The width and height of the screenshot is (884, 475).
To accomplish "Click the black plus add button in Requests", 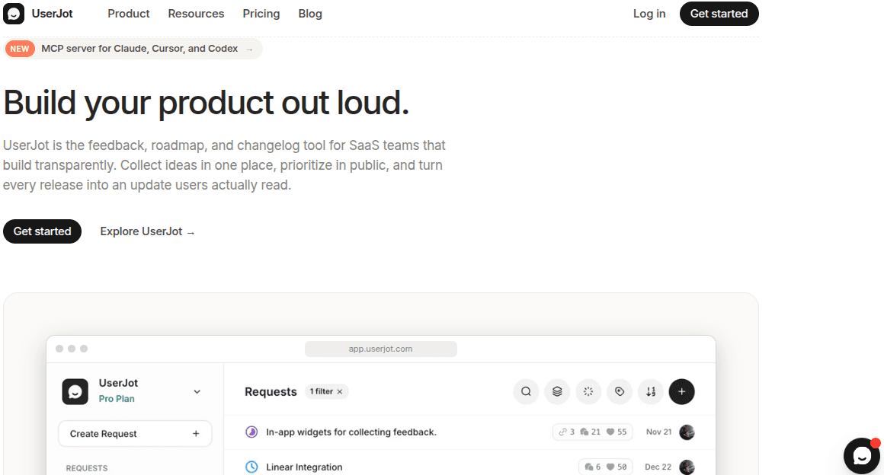I will [681, 391].
